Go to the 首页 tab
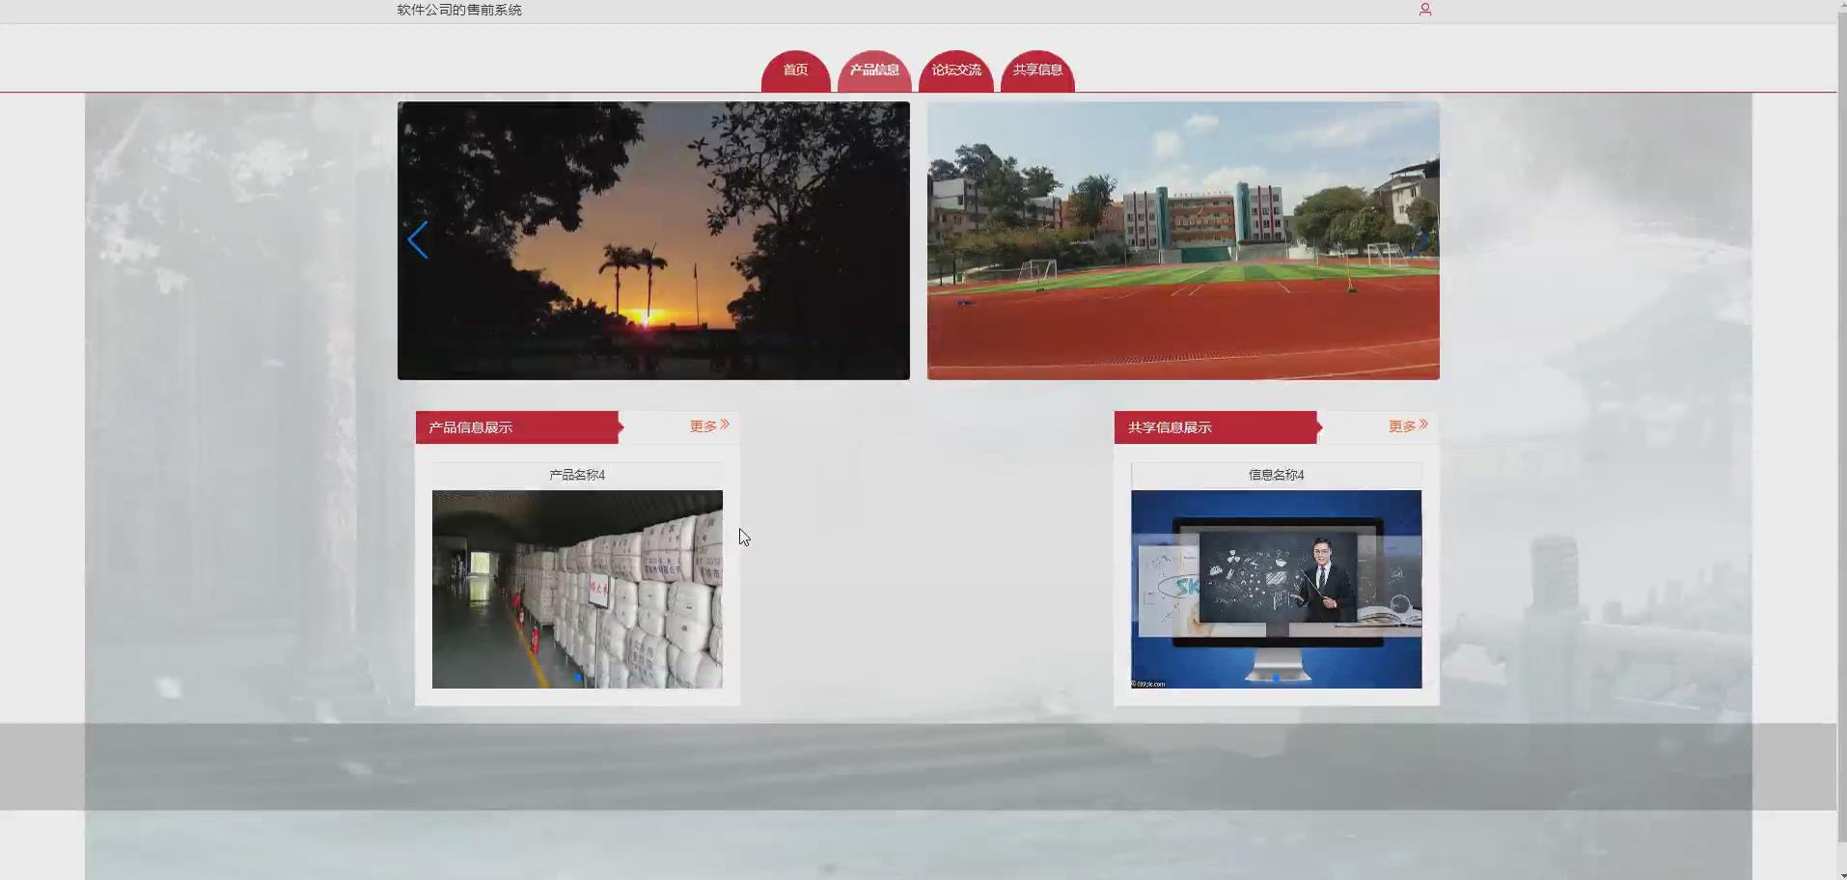This screenshot has height=880, width=1847. click(795, 70)
